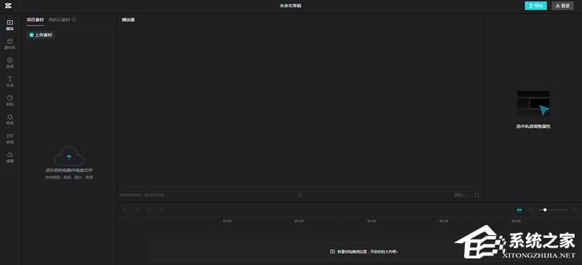Click the CapCut logo in the top-left corner
The image size is (582, 265).
[9, 6]
